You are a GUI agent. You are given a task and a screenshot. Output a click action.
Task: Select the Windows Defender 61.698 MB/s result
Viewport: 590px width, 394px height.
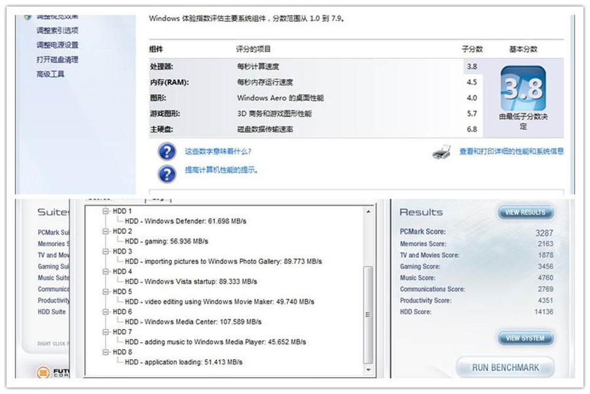point(185,221)
